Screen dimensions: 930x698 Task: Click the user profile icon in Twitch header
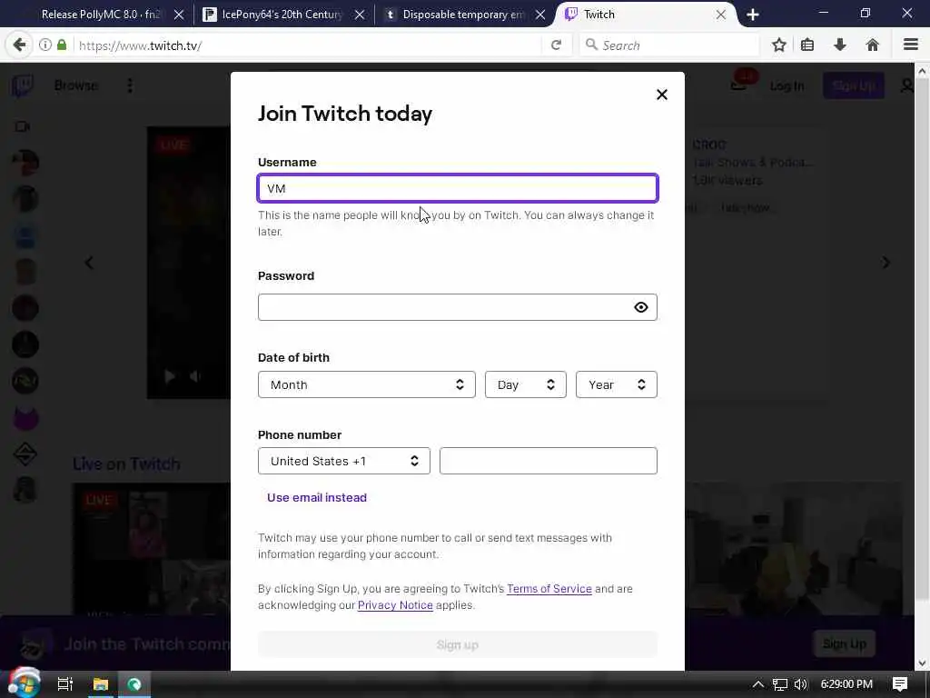tap(906, 86)
